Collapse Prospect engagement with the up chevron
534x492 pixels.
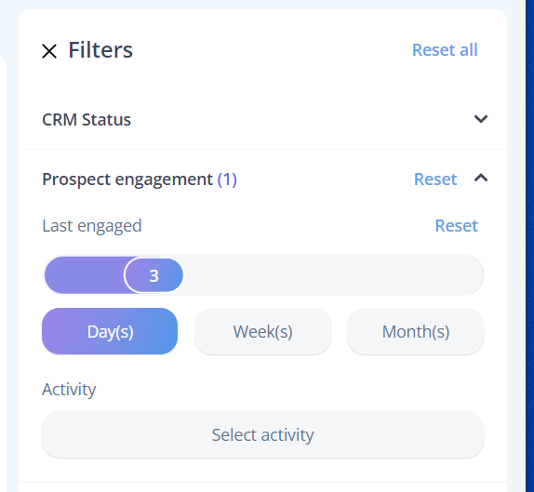(x=481, y=178)
